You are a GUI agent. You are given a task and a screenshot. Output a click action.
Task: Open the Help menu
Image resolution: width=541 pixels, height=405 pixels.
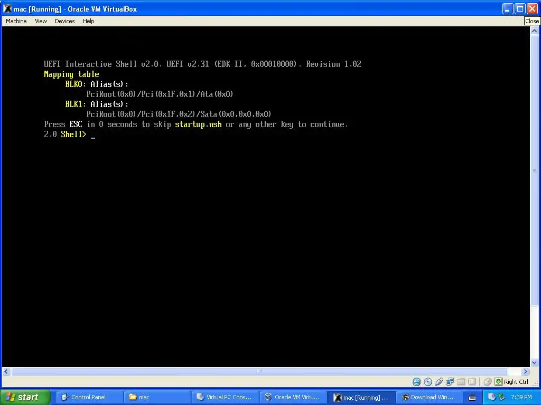pos(88,21)
